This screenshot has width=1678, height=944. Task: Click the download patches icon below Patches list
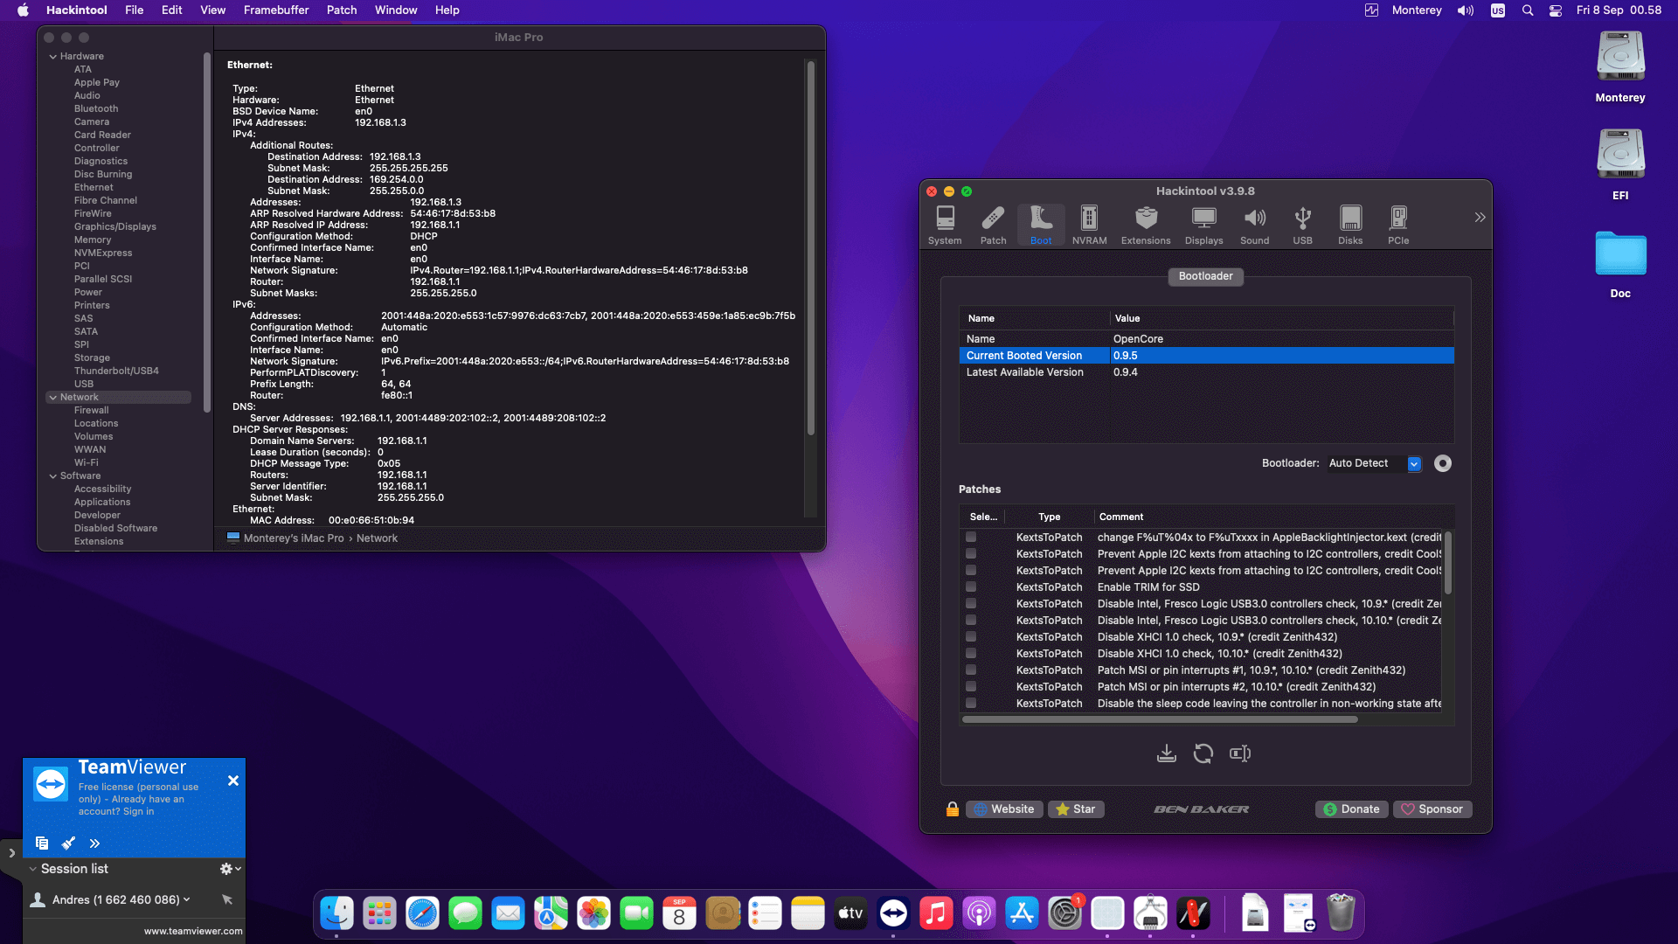(1166, 753)
